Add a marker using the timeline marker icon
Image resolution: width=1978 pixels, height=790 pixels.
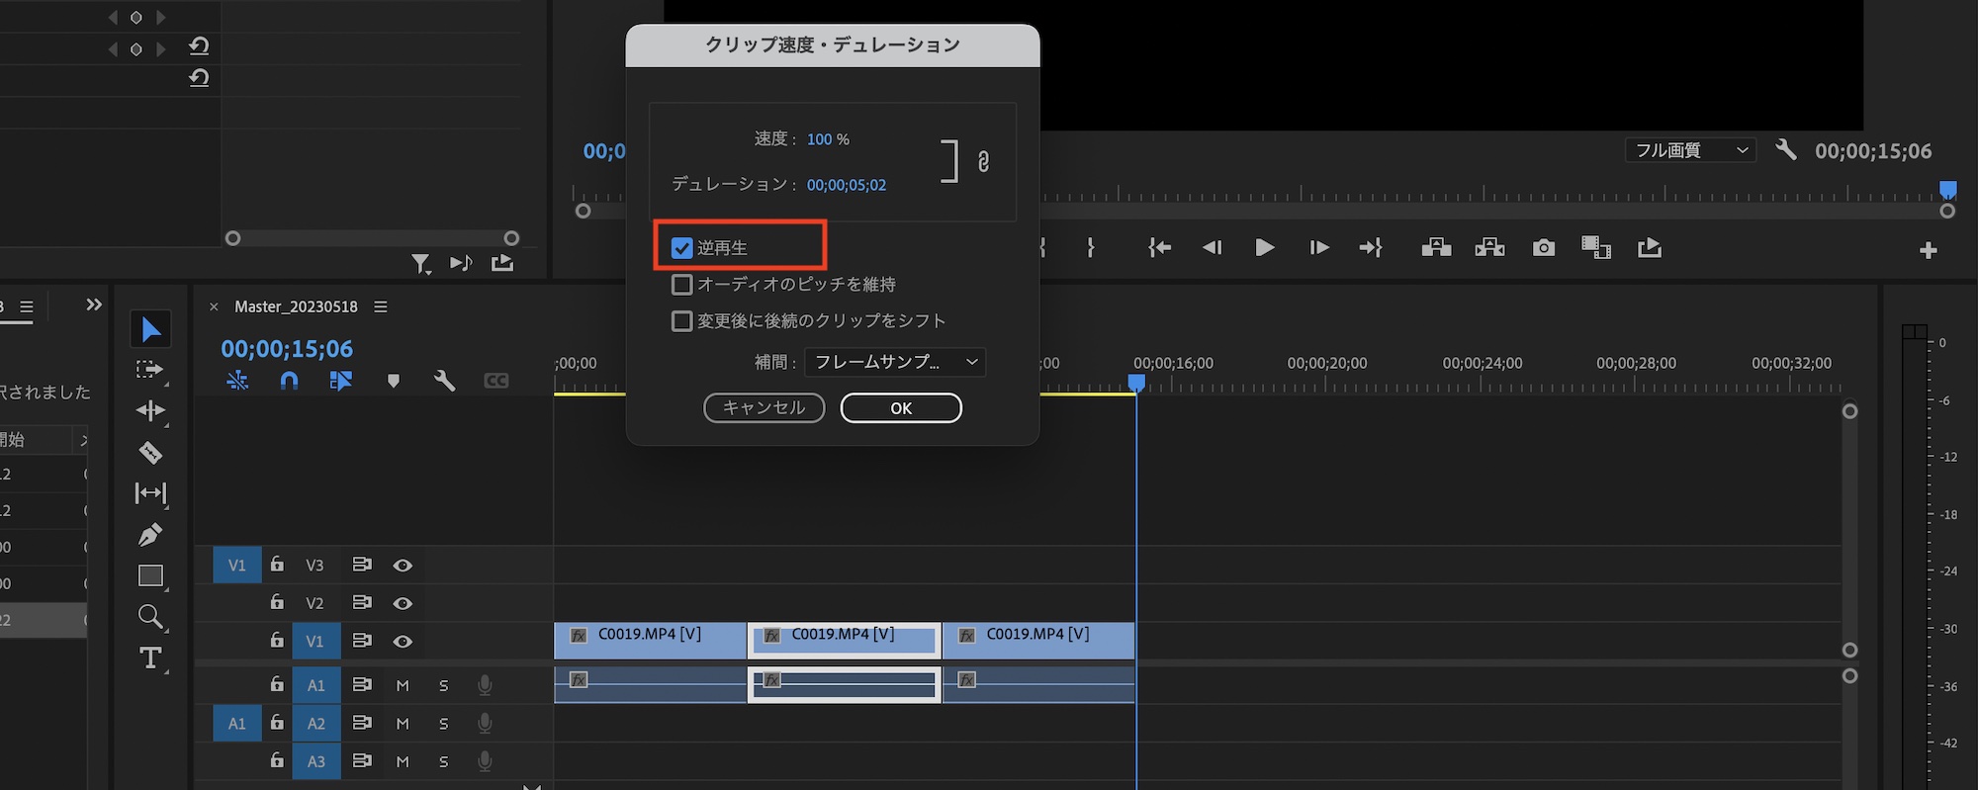394,381
